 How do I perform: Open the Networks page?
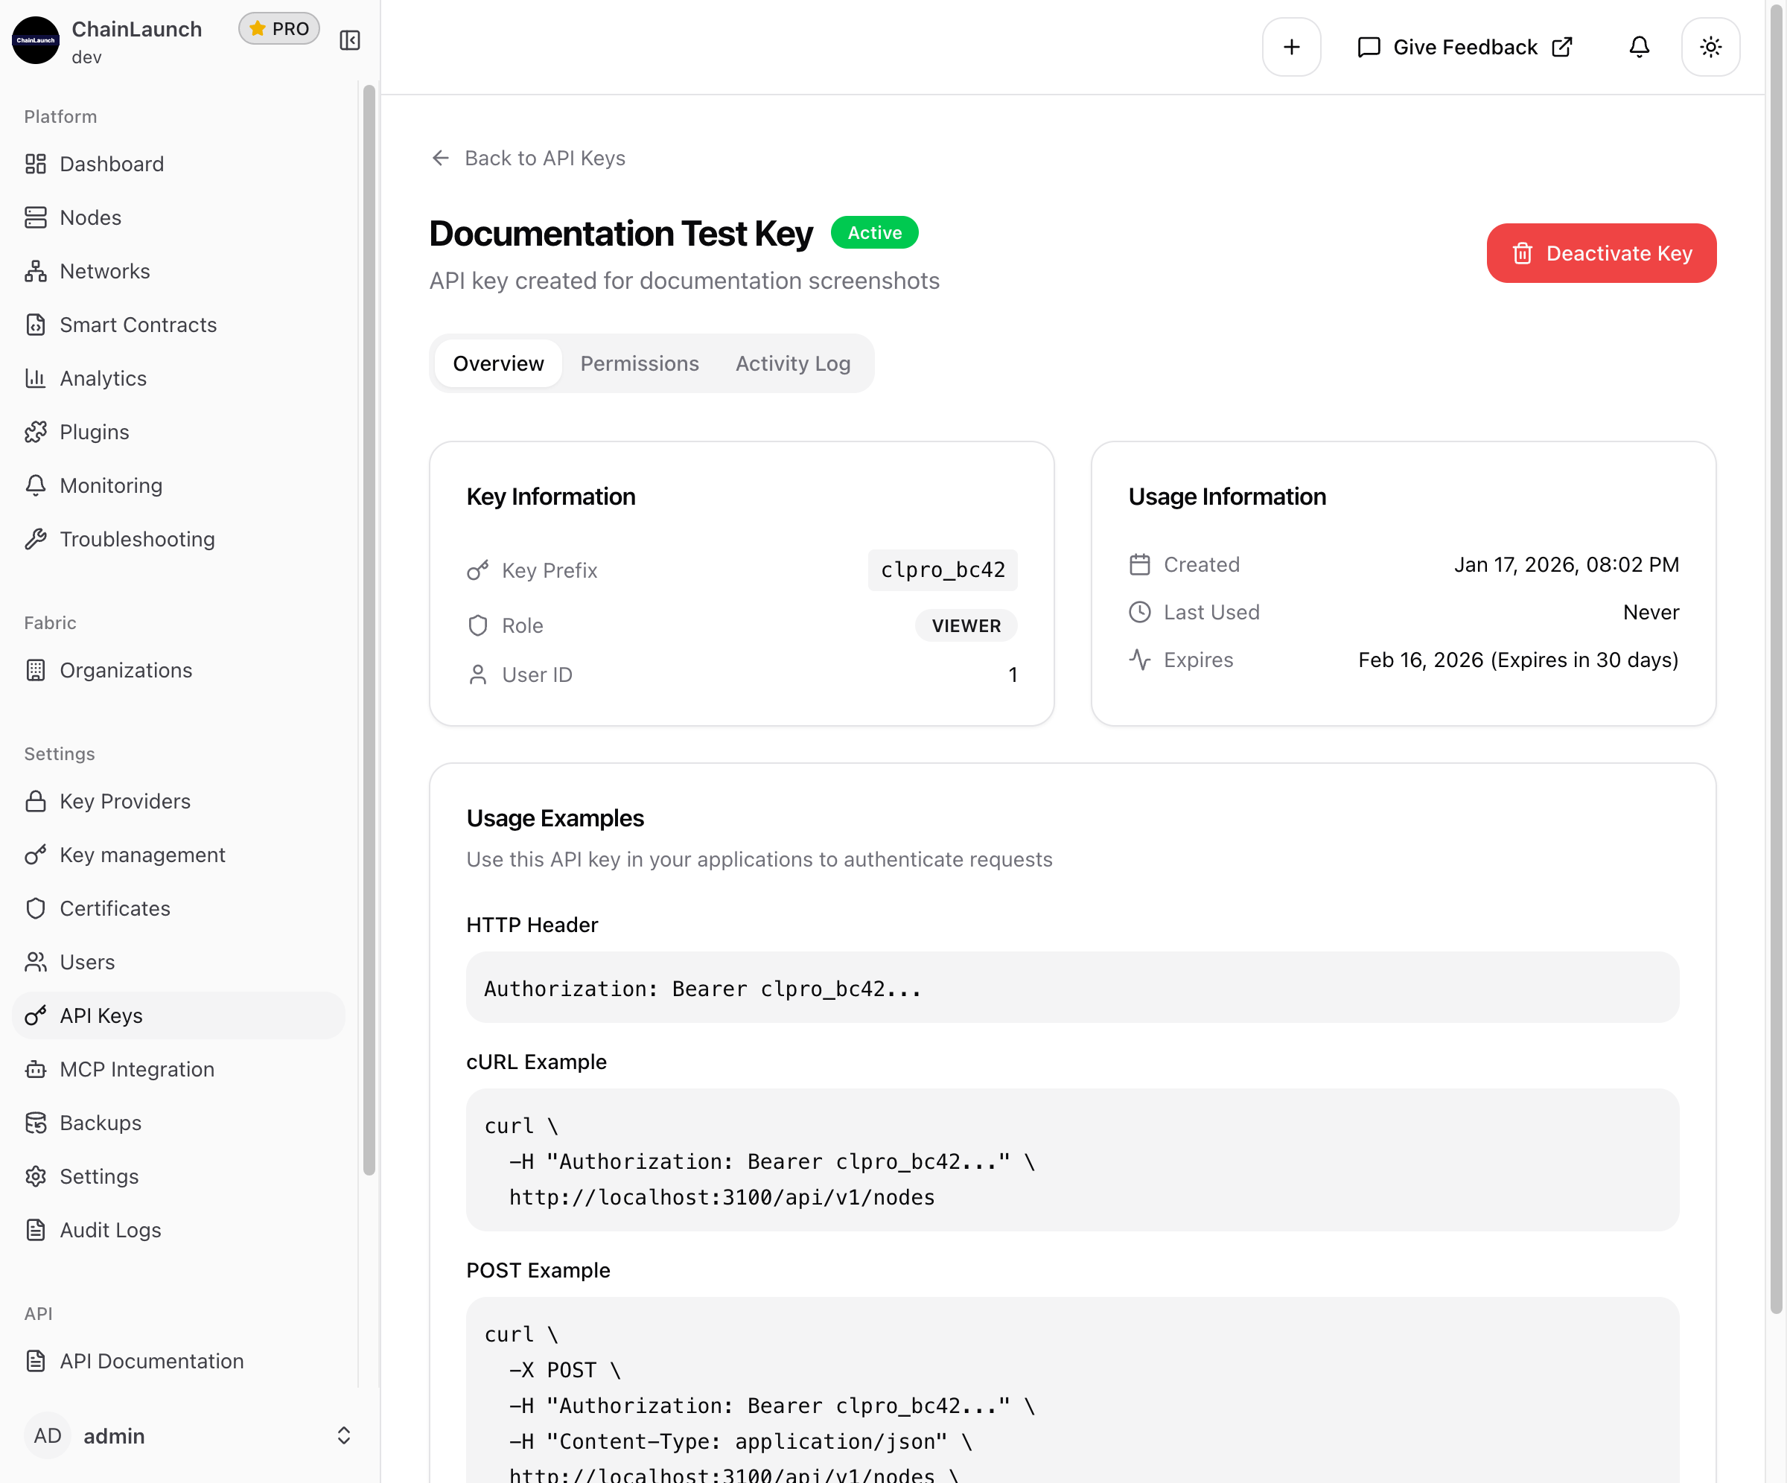103,270
